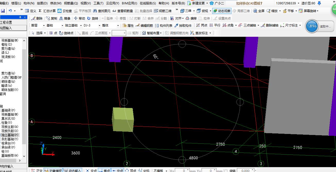Open 编辑钢筋 edit rebar
The height and width of the screenshot is (172, 336).
144,25
